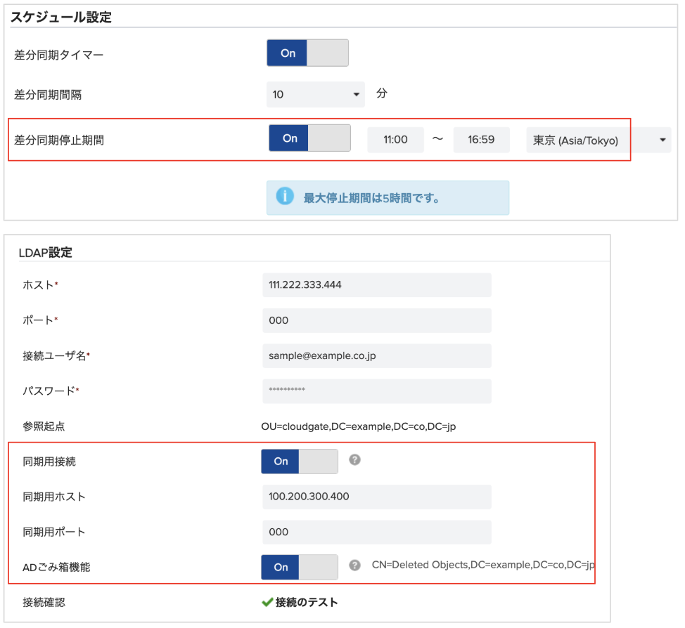Click the green checkmark next to 接続のテスト
The width and height of the screenshot is (685, 628).
[267, 602]
